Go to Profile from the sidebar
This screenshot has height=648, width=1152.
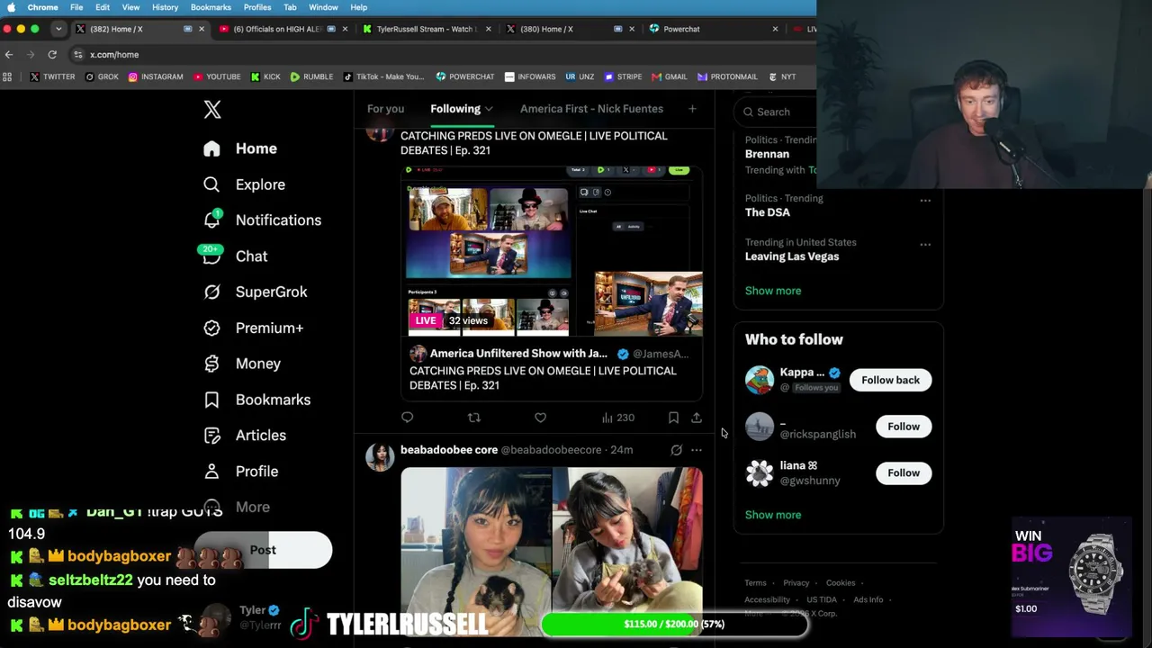(x=240, y=472)
